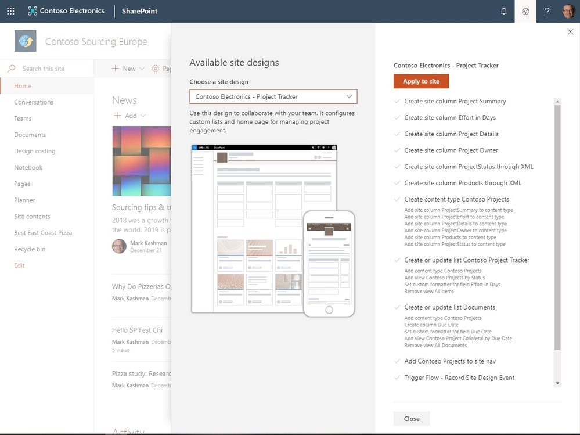Open the Why Do Pizzerias news item
580x435 pixels.
click(141, 286)
